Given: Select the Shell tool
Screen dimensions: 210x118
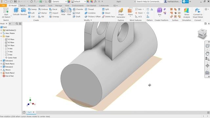Looking at the screenshot, I should pyautogui.click(x=76, y=13).
